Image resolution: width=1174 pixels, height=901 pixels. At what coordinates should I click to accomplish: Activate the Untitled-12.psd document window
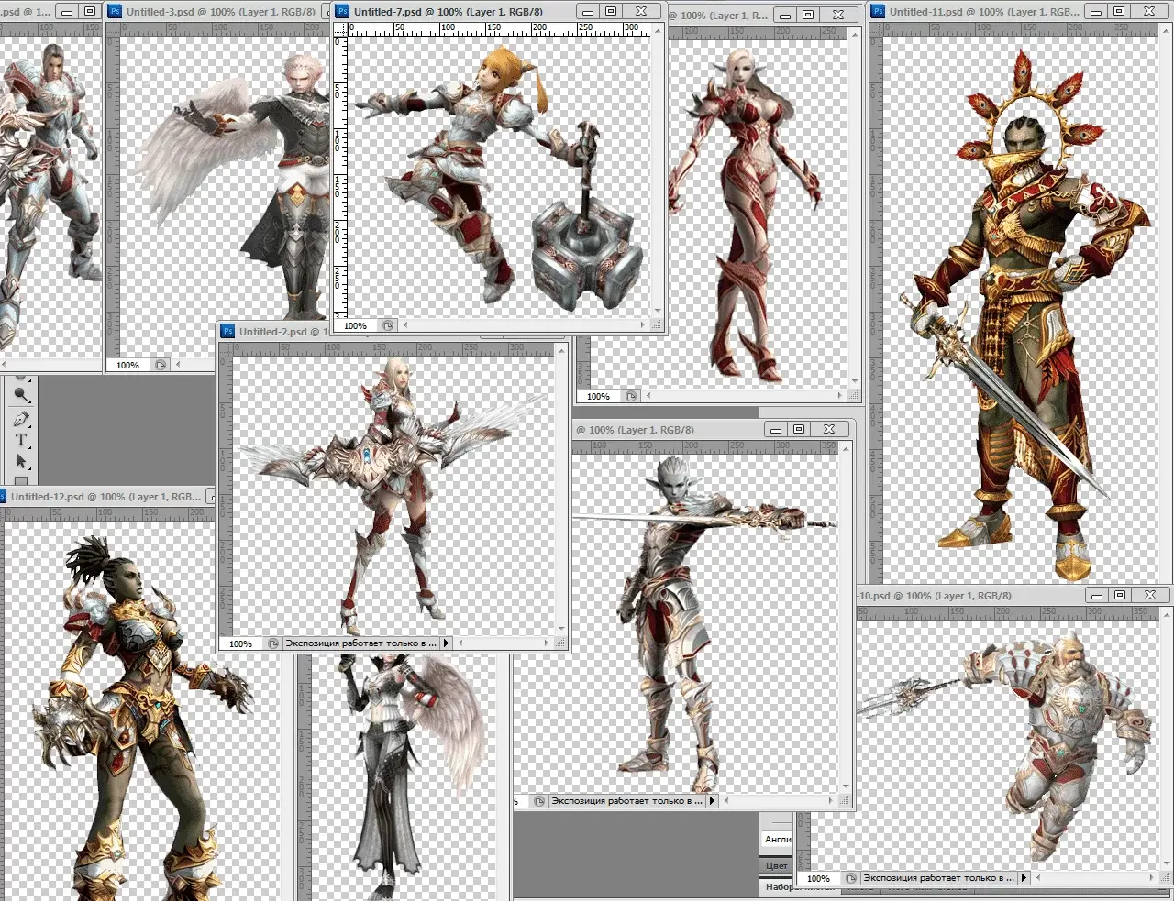click(107, 497)
